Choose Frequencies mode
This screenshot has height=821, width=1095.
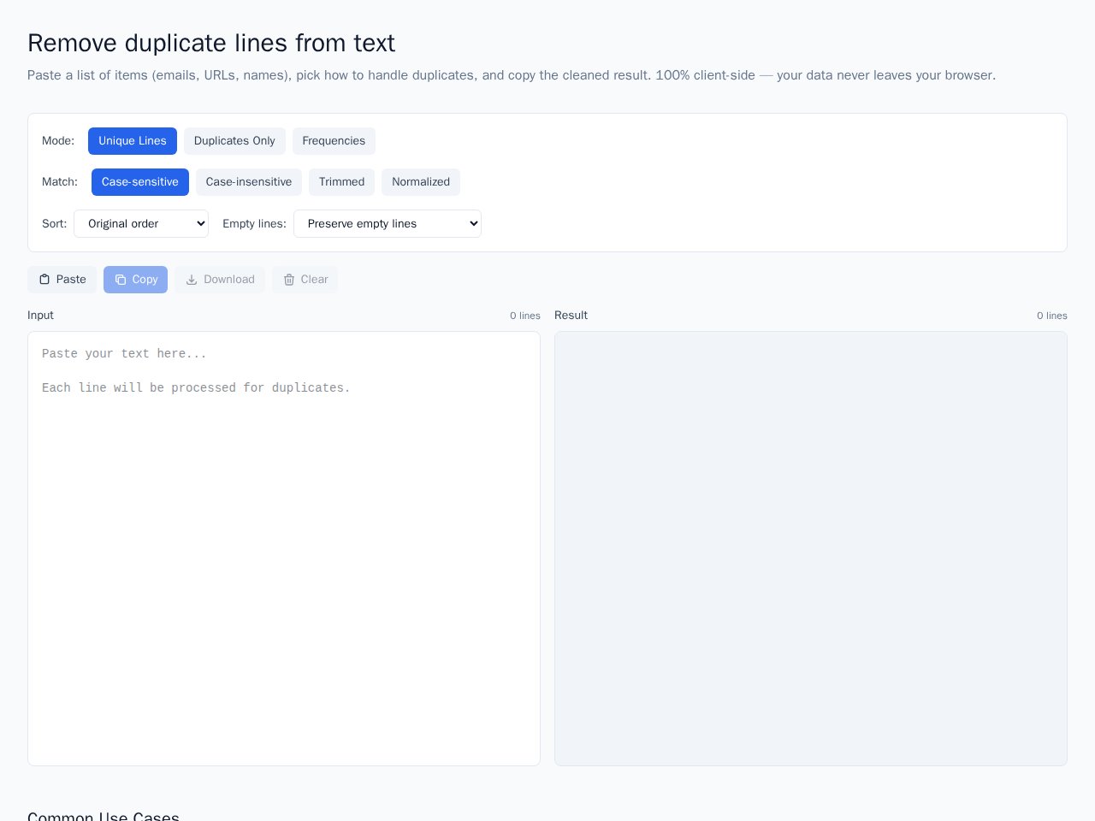334,141
